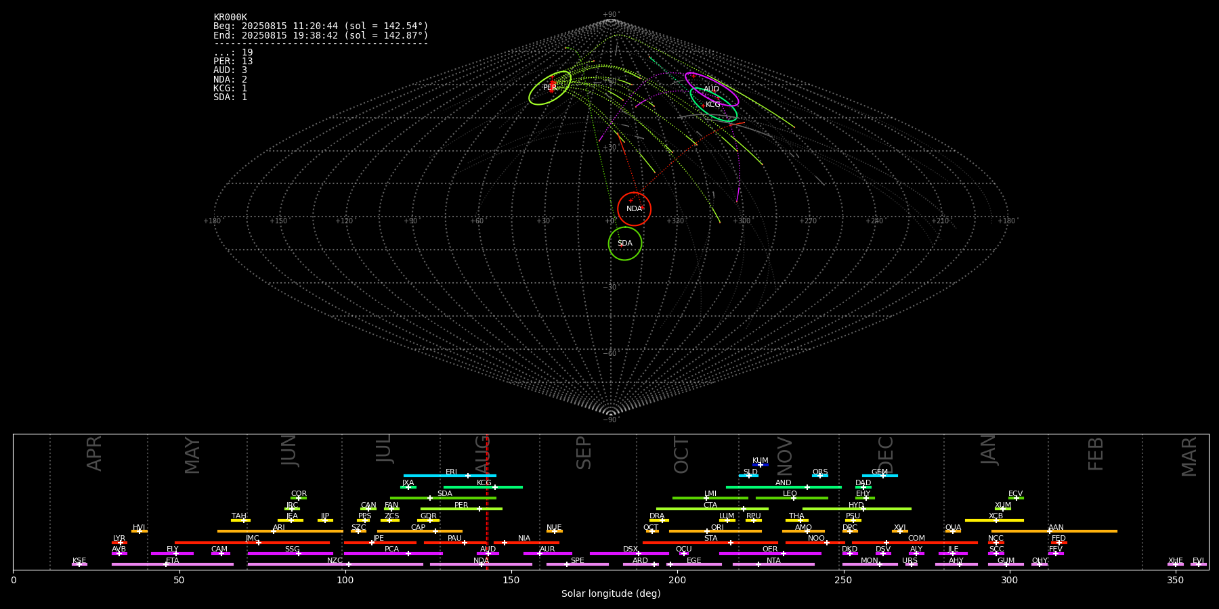This screenshot has height=609, width=1219.
Task: Click the 'SDA: 1' legend count
Action: [x=230, y=97]
